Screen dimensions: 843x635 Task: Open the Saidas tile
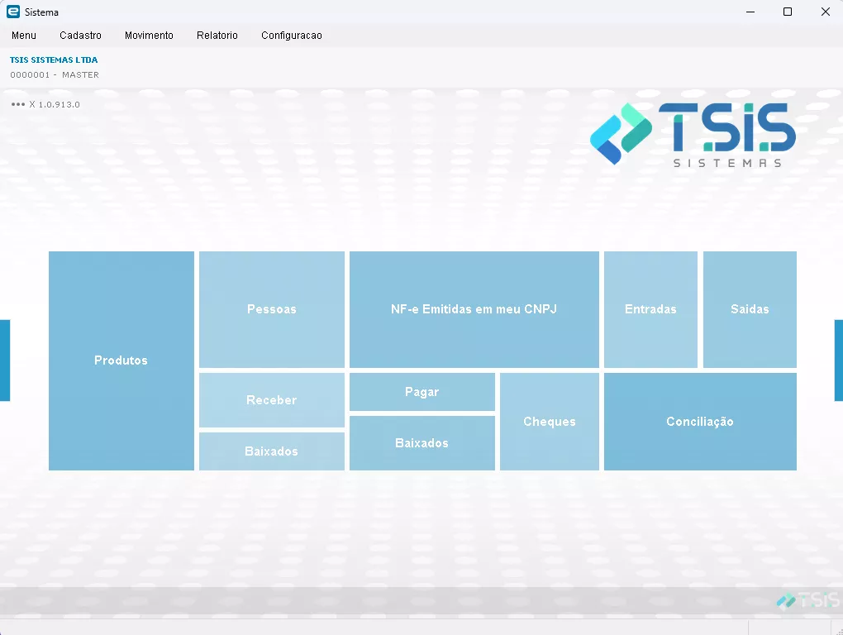(x=750, y=309)
